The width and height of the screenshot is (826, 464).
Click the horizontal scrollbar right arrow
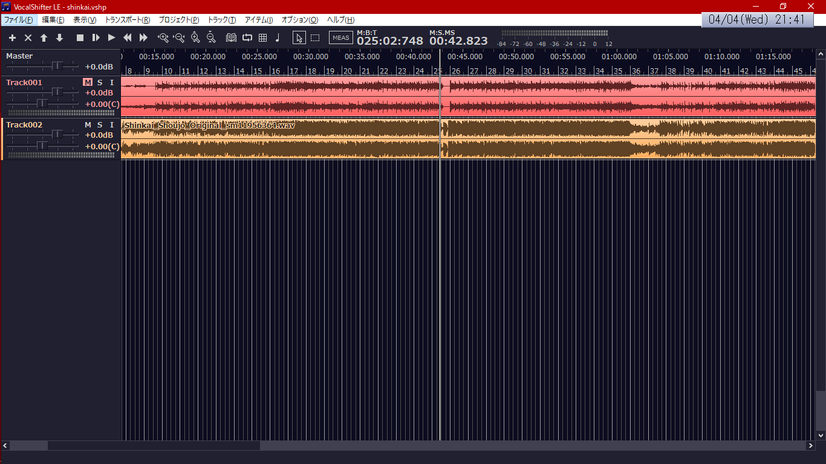[x=811, y=446]
